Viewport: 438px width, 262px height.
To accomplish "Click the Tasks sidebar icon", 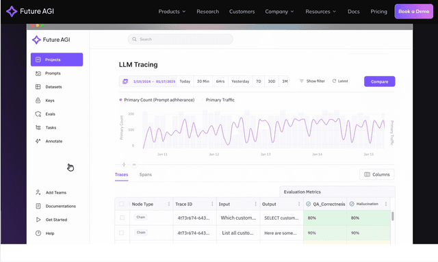I will [38, 127].
